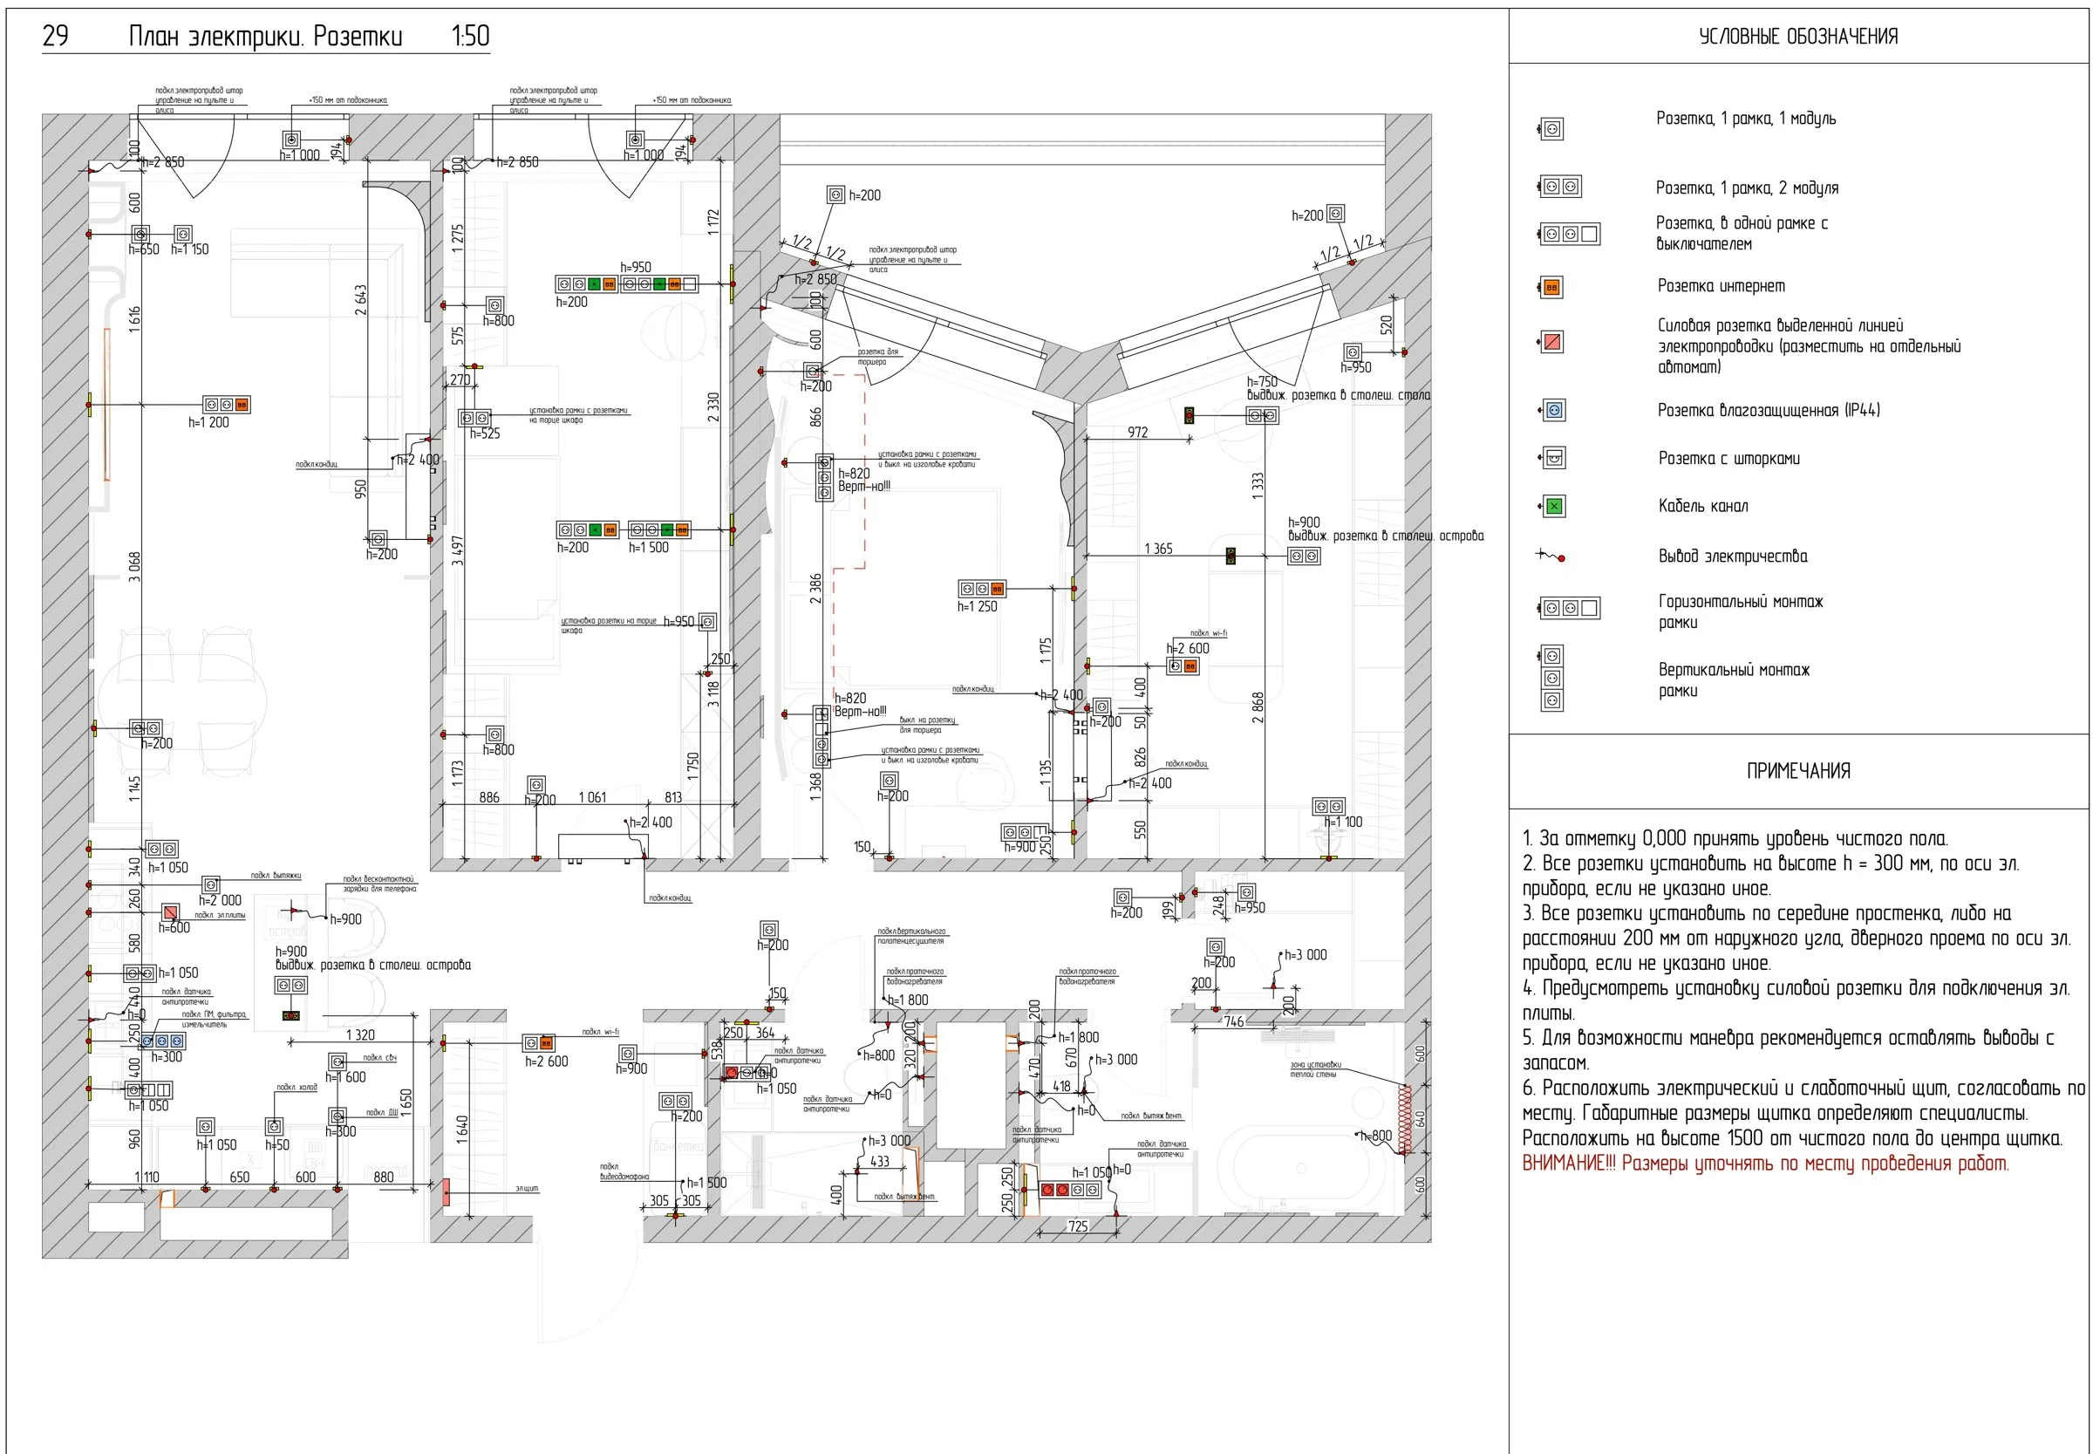Click note 4 about the stove power socket
The image size is (2093, 1454).
1795,1000
